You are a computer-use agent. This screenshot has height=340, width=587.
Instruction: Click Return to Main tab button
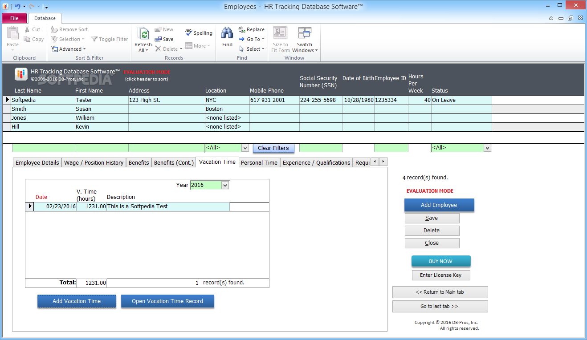pyautogui.click(x=440, y=292)
